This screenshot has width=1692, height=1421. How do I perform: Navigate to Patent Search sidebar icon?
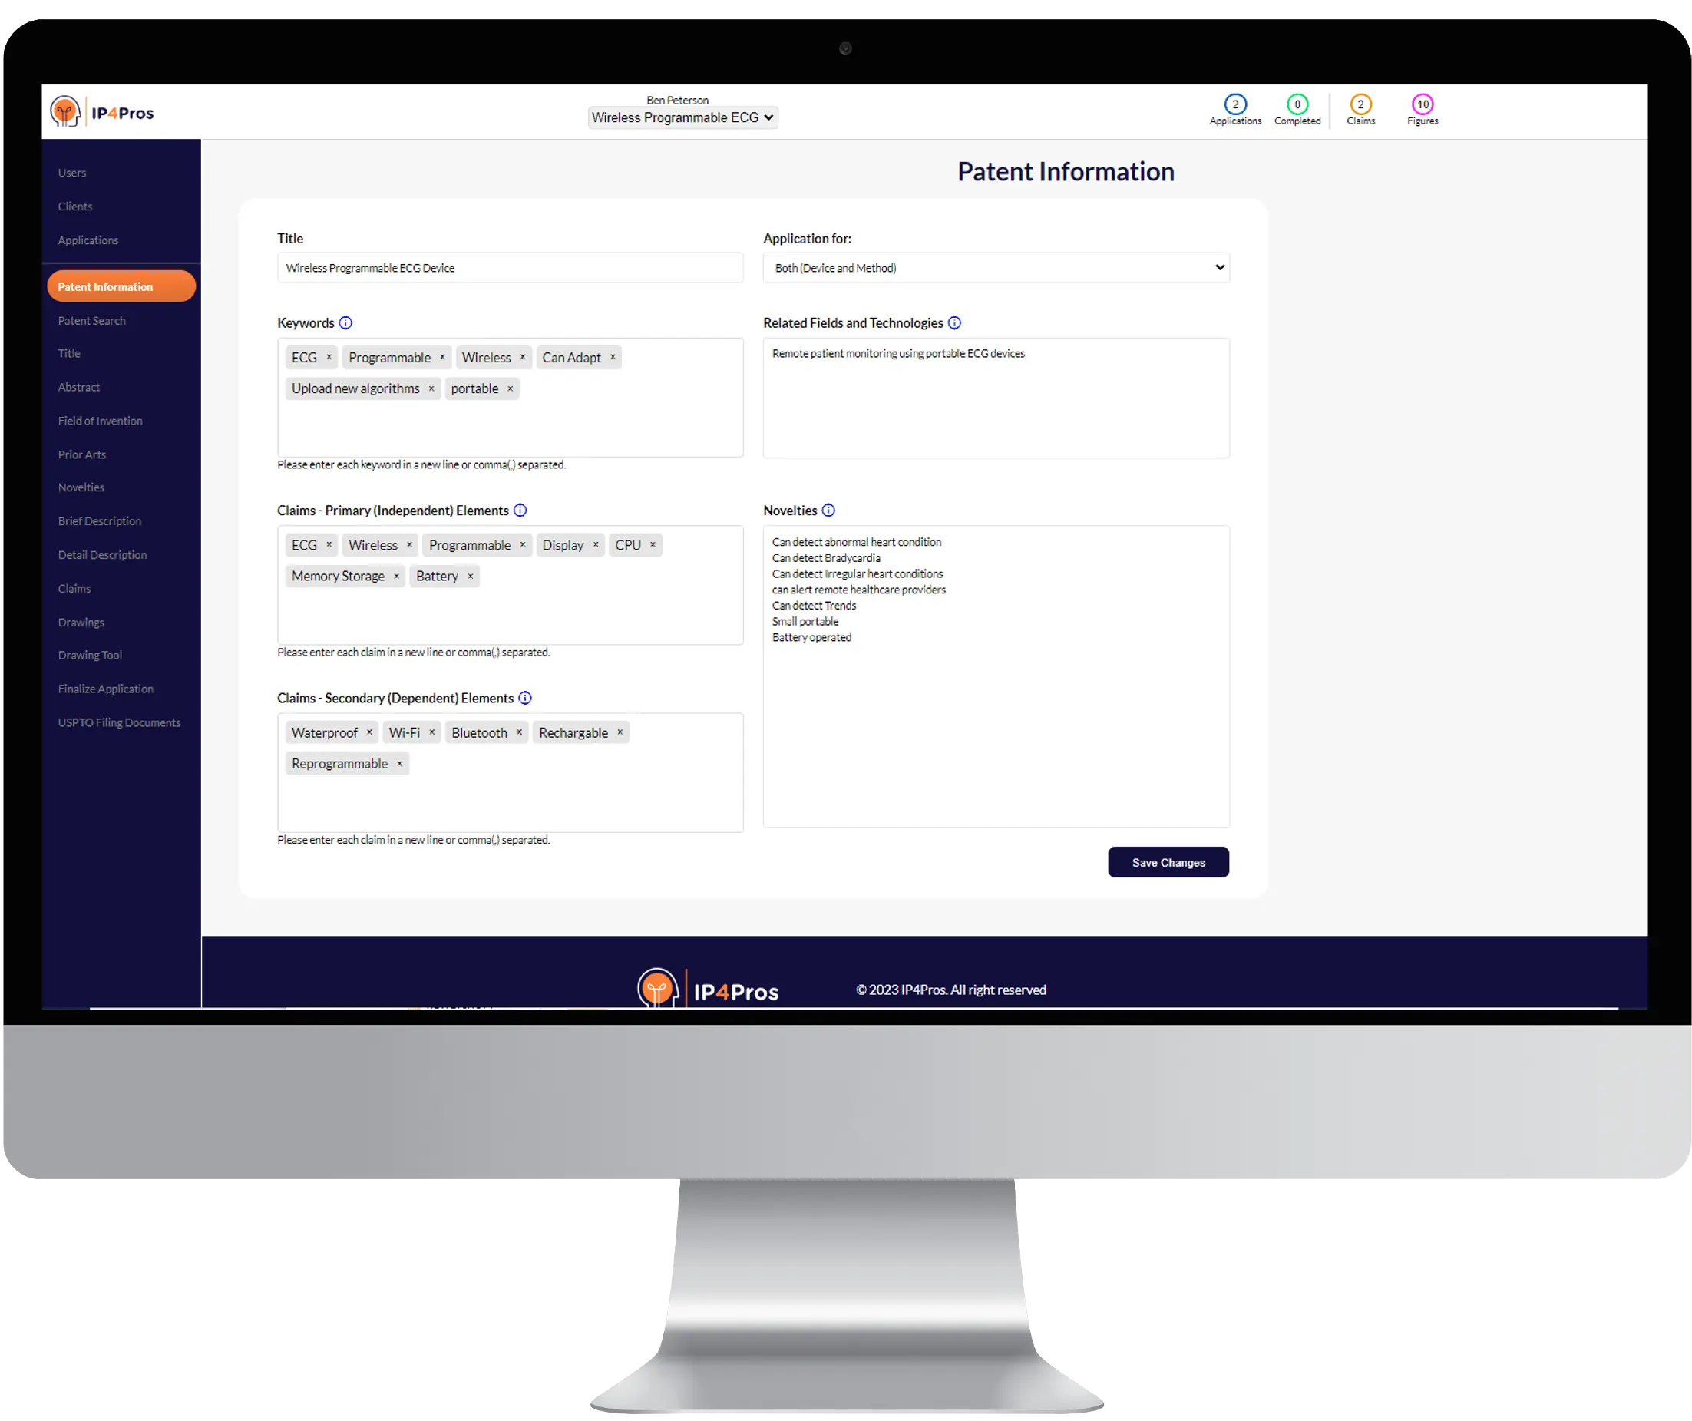click(91, 320)
